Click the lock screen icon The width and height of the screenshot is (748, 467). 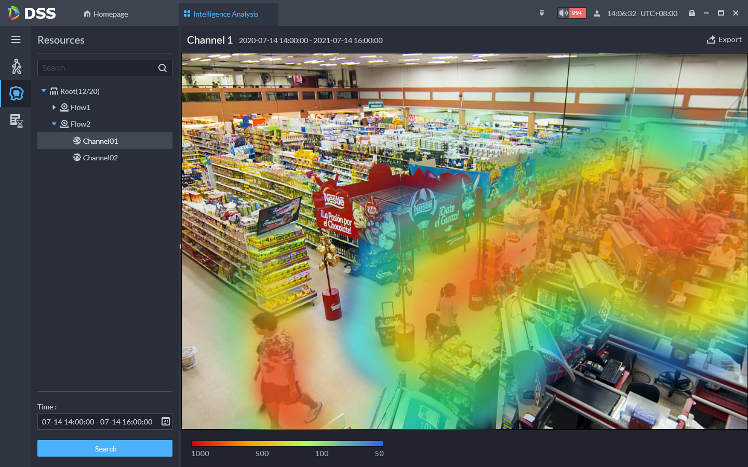(691, 13)
